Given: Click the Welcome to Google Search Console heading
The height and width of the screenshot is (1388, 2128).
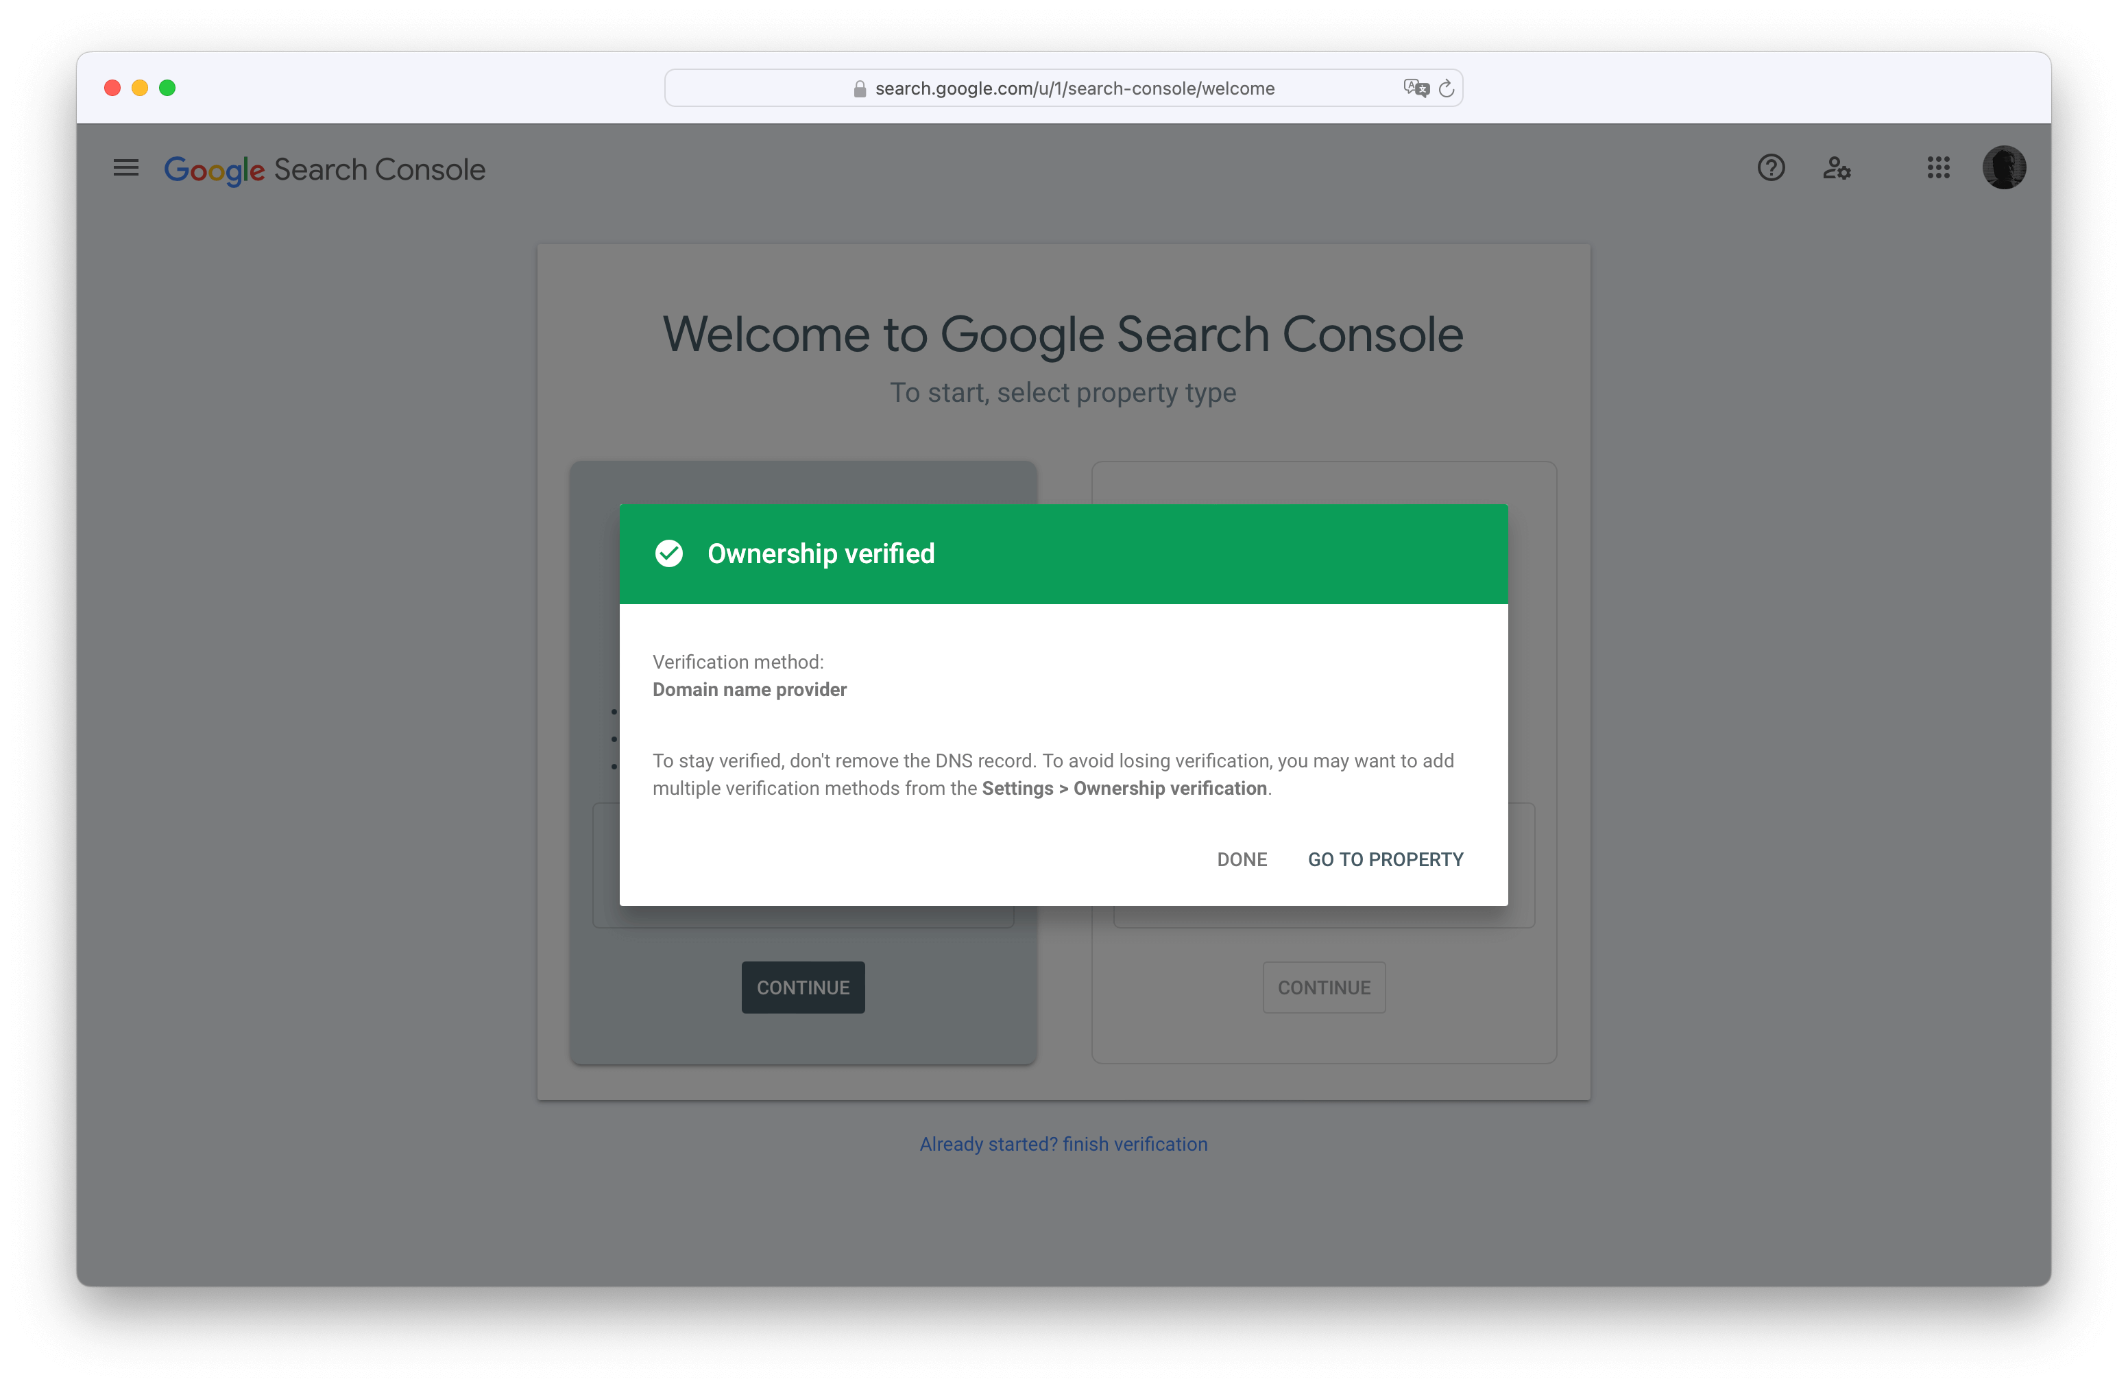Looking at the screenshot, I should [x=1063, y=335].
